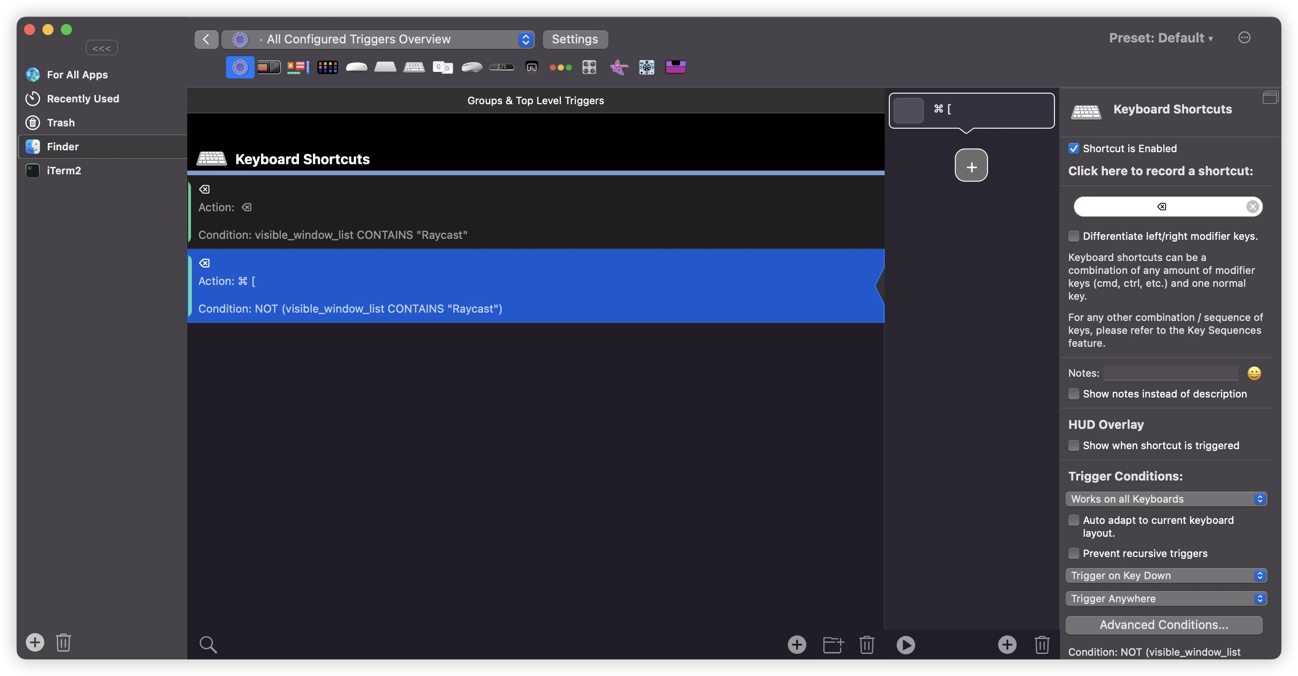Image resolution: width=1298 pixels, height=676 pixels.
Task: Open Advanced Conditions...
Action: (1163, 625)
